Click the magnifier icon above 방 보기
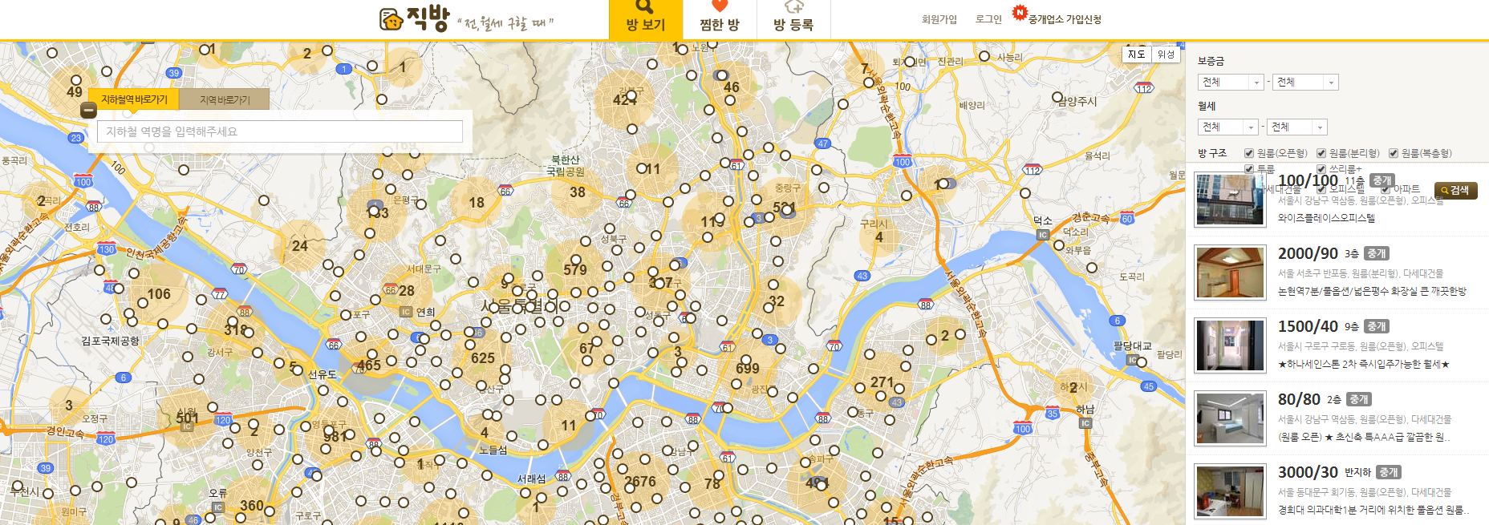Image resolution: width=1489 pixels, height=525 pixels. click(x=645, y=7)
